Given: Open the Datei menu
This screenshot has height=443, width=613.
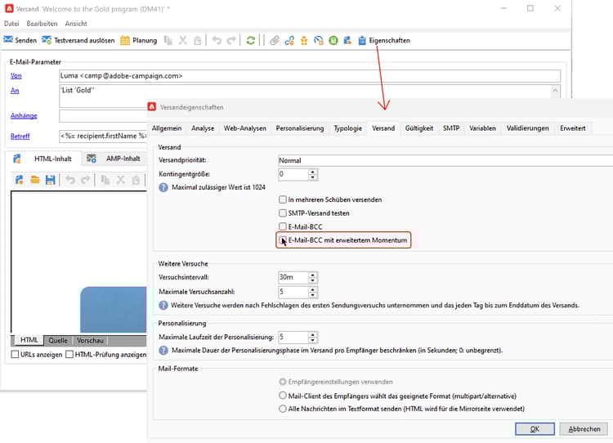Looking at the screenshot, I should tap(11, 24).
